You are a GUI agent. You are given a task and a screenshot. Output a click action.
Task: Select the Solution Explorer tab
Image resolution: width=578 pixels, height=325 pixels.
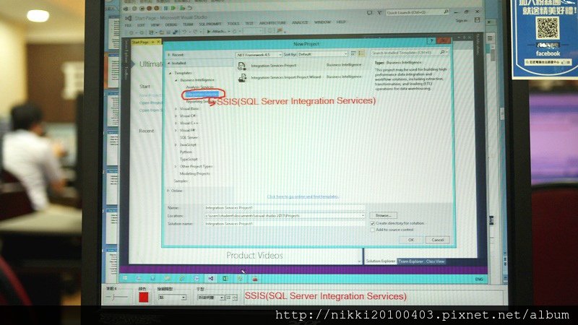[x=381, y=261]
